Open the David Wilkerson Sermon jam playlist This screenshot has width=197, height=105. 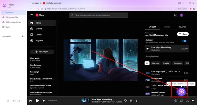tap(42, 94)
